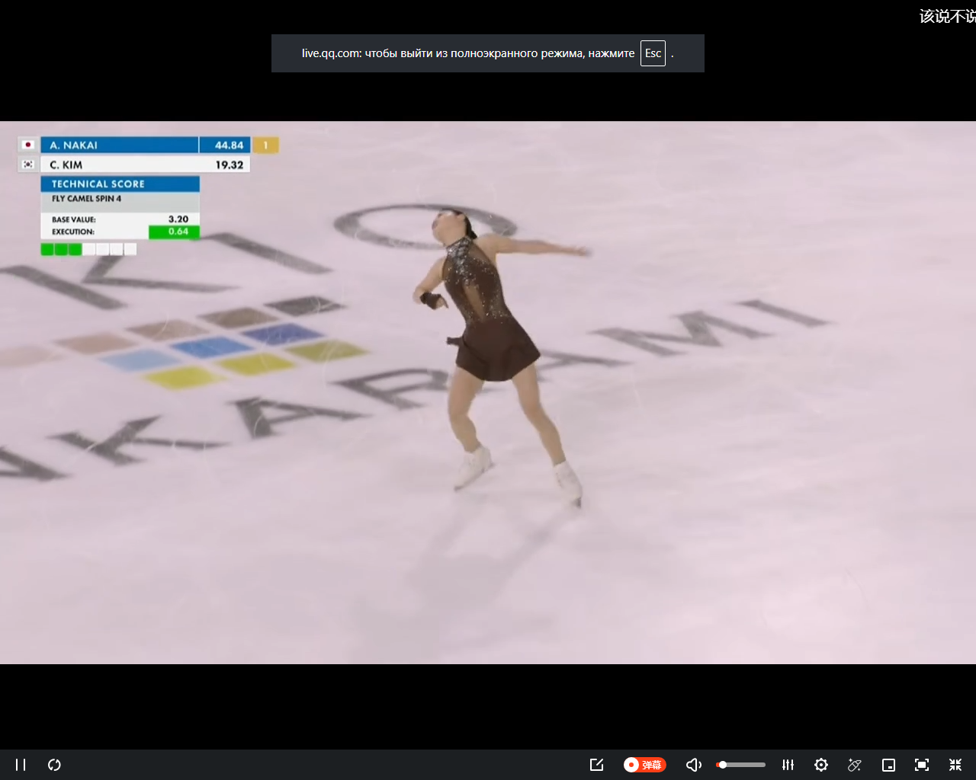Click the sparkle wand effects icon
This screenshot has height=780, width=976.
(x=855, y=765)
